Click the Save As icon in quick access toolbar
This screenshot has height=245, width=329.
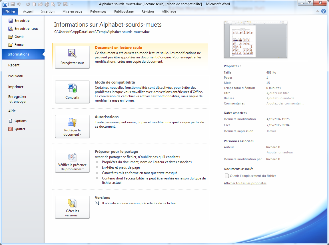point(65,4)
